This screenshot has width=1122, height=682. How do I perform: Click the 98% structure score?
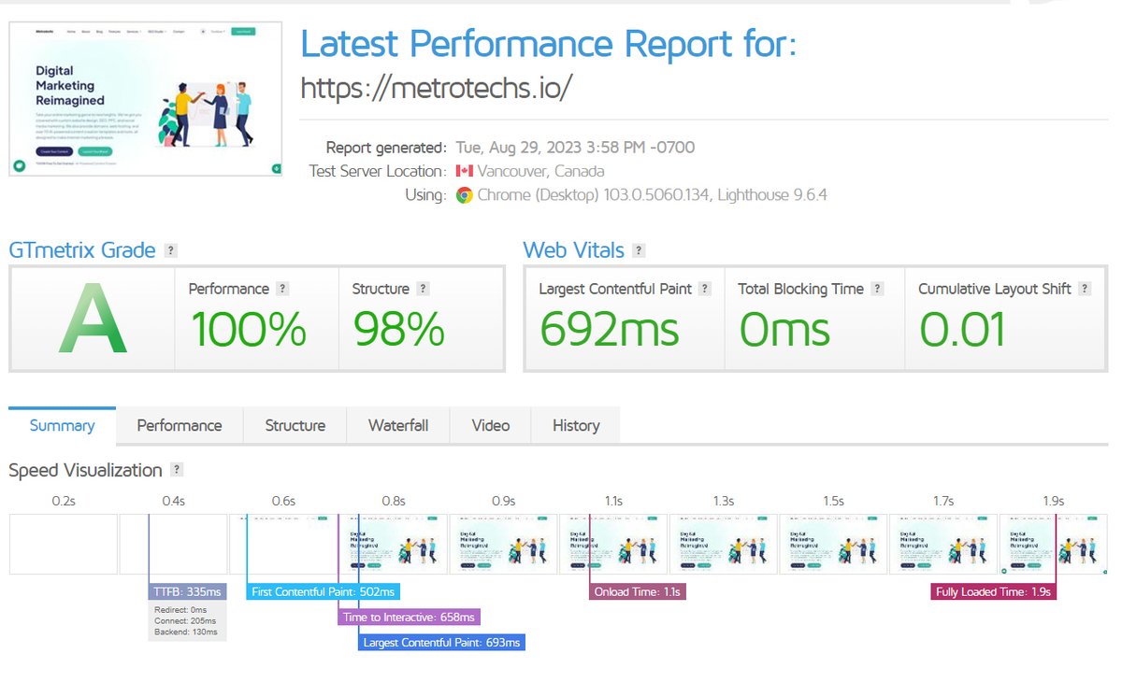point(397,329)
